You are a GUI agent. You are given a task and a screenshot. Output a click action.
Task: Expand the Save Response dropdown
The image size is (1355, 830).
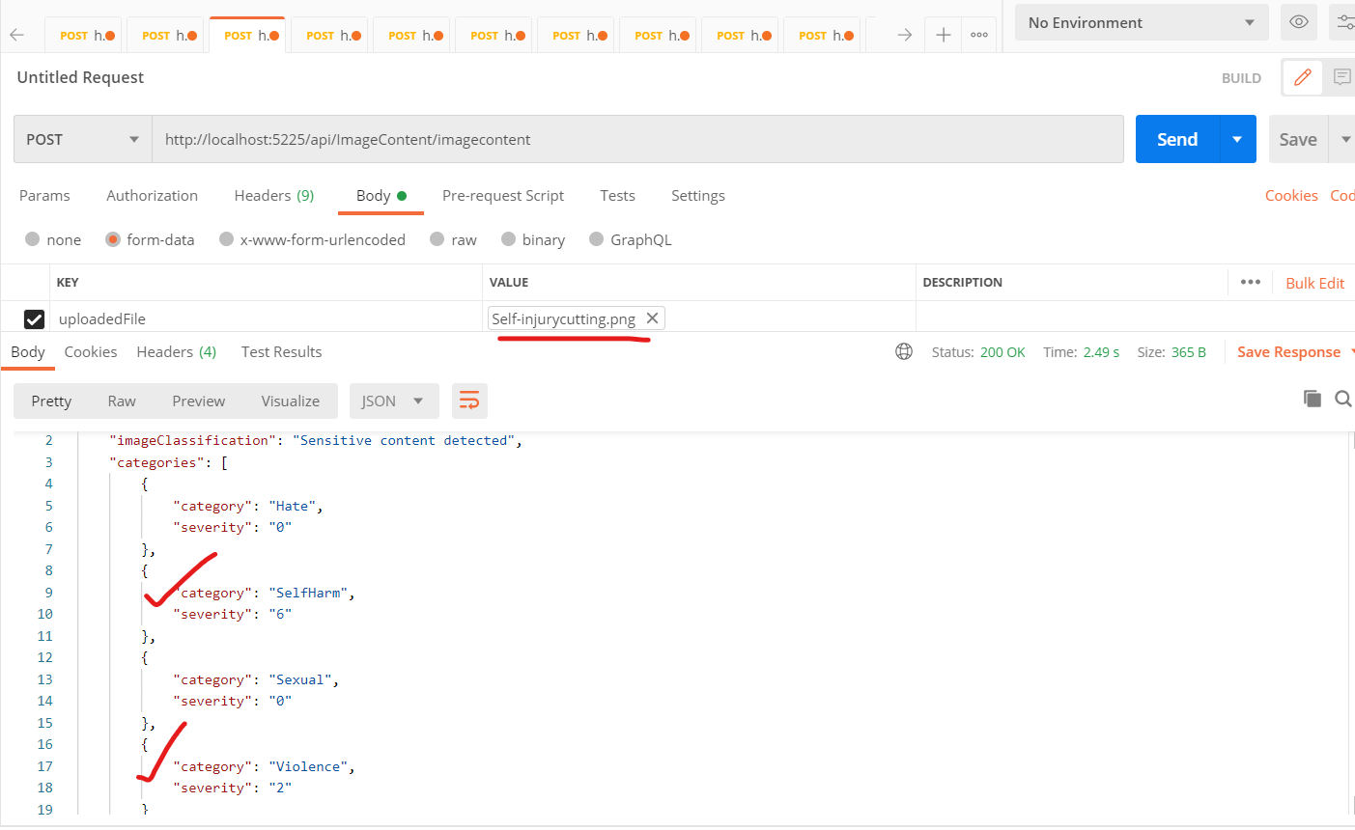[x=1352, y=351]
